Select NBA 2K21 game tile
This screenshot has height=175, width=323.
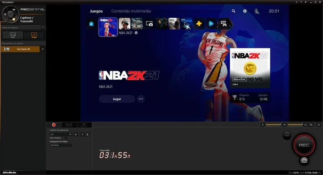coord(108,27)
